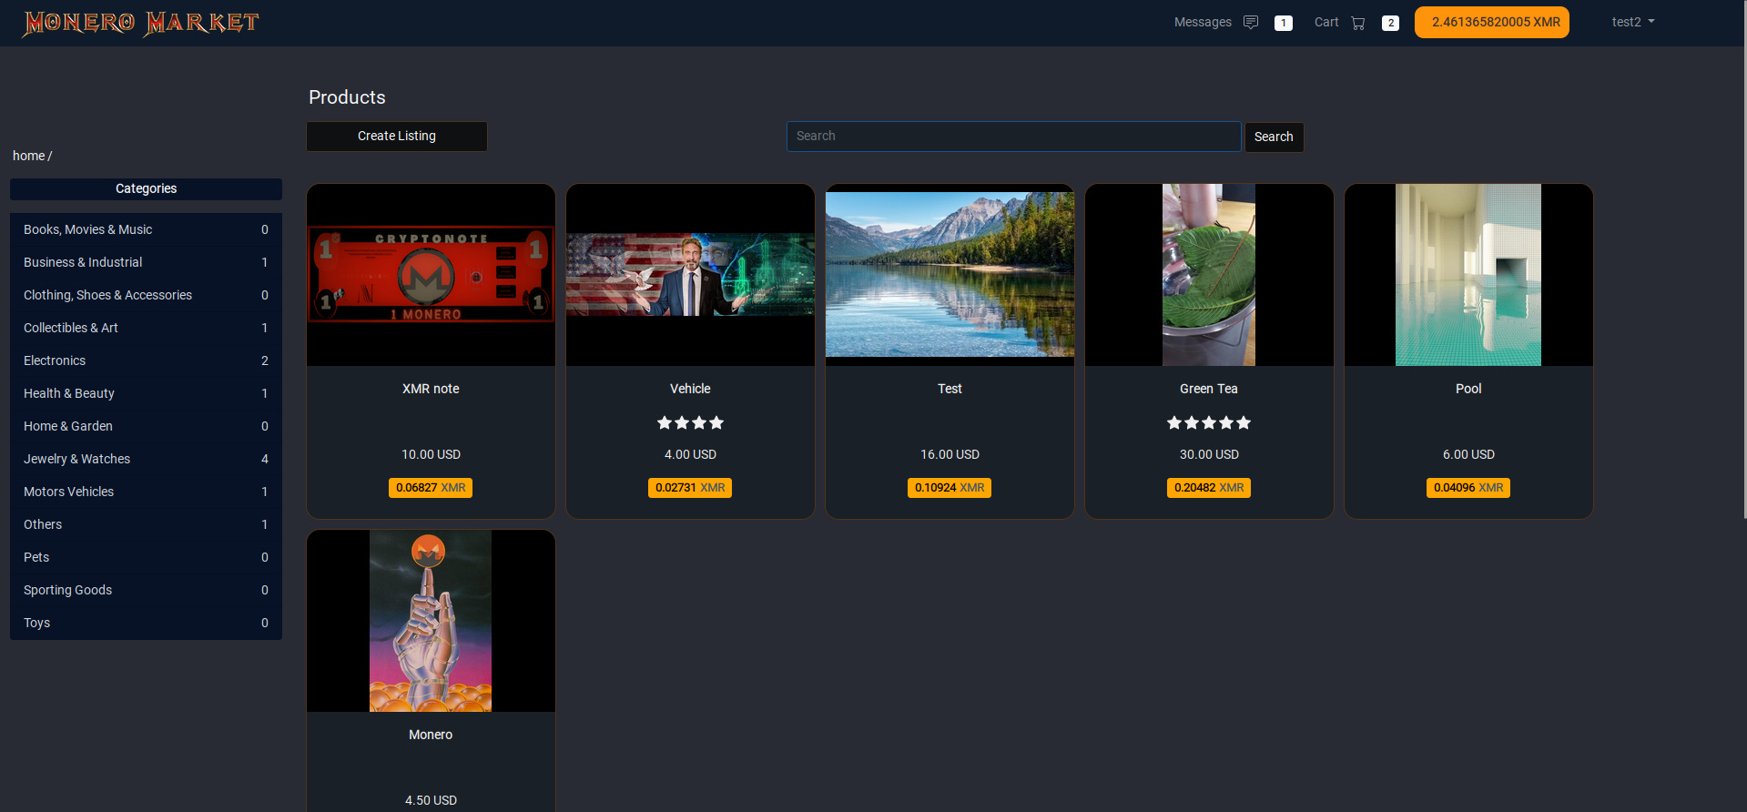Expand the test2 user dropdown
1747x812 pixels.
tap(1633, 22)
